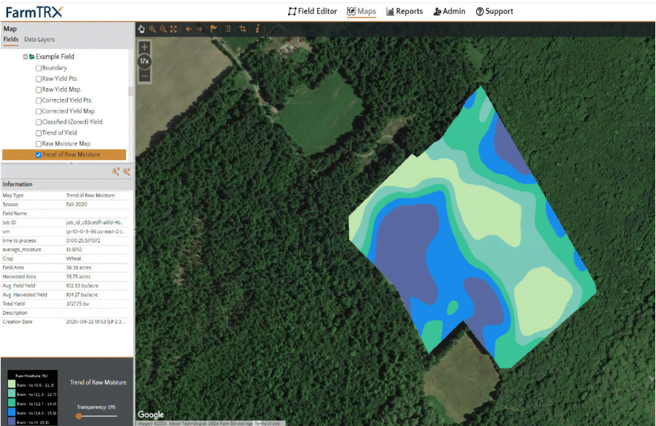Click the second zoom icon above Information

pyautogui.click(x=127, y=171)
